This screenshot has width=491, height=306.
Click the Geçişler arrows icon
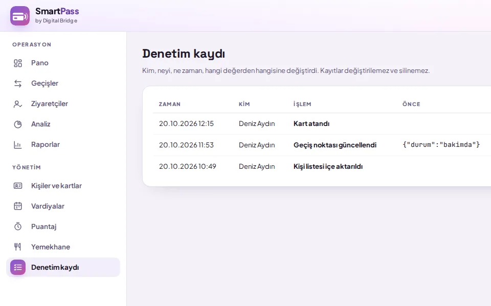coord(18,83)
